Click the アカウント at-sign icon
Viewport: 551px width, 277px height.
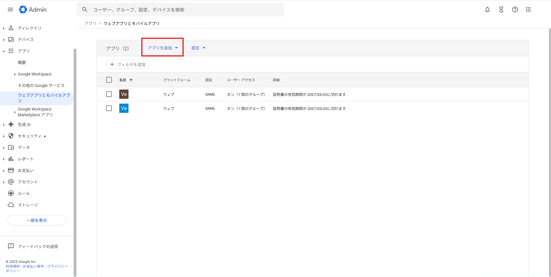point(11,182)
